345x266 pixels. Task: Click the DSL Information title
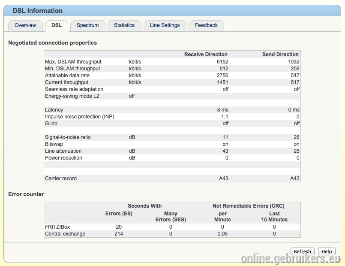pos(38,11)
